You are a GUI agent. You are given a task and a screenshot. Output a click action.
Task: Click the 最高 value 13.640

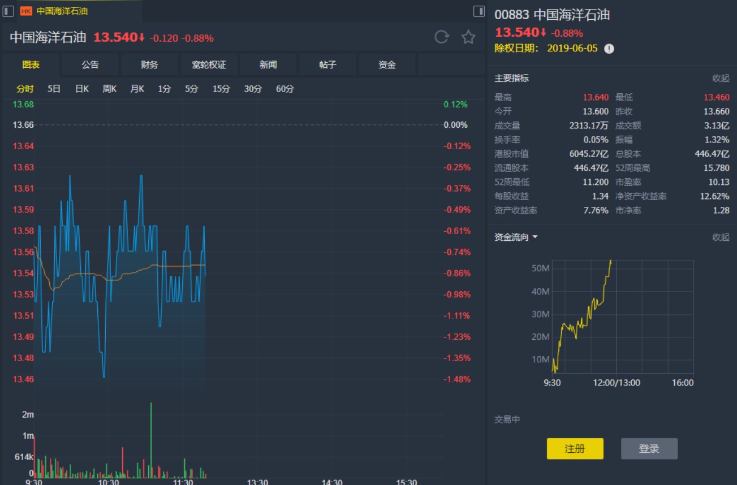(x=596, y=97)
